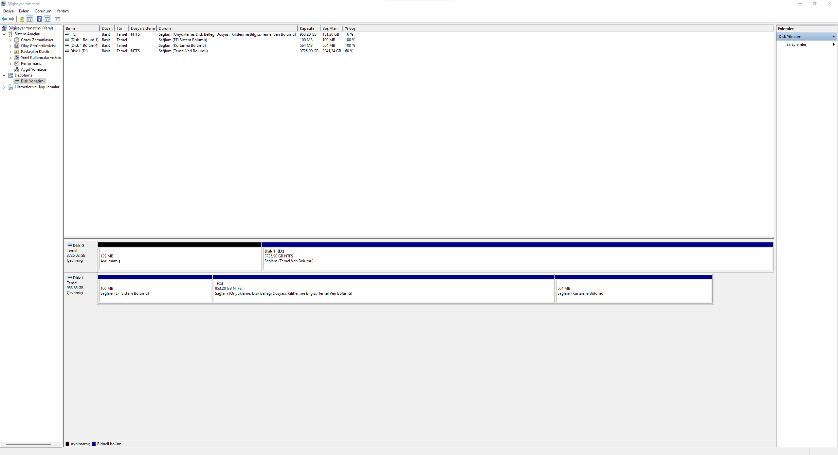This screenshot has height=455, width=838.
Task: Toggle the Show/Hide Action Pane toolbar button
Action: point(47,19)
